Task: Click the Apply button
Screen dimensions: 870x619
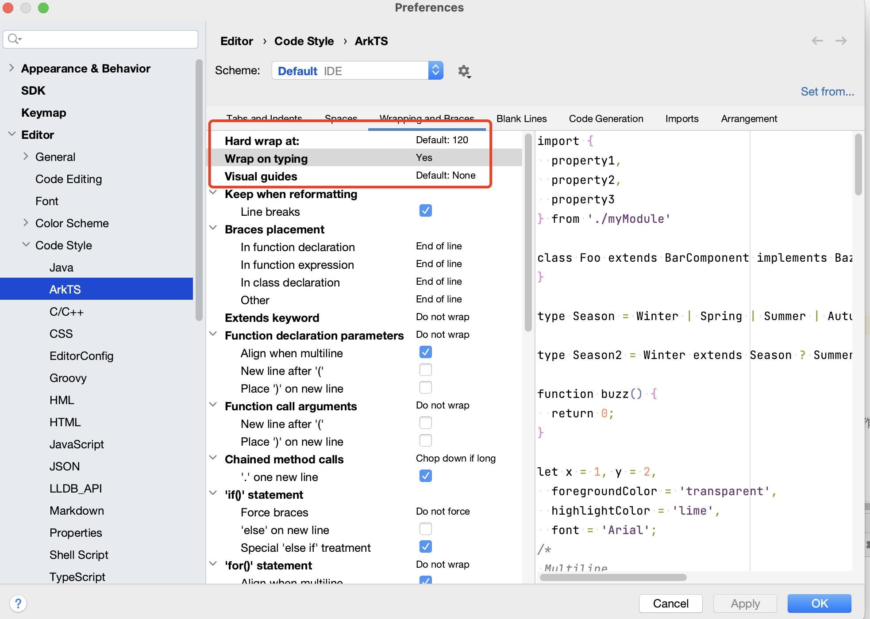Action: pos(745,603)
